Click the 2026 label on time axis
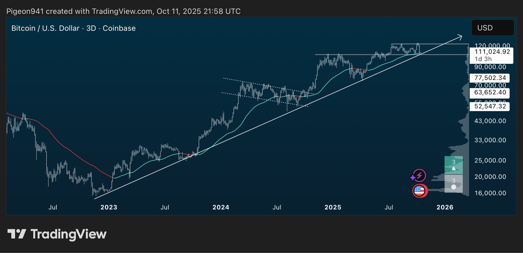 (x=445, y=207)
